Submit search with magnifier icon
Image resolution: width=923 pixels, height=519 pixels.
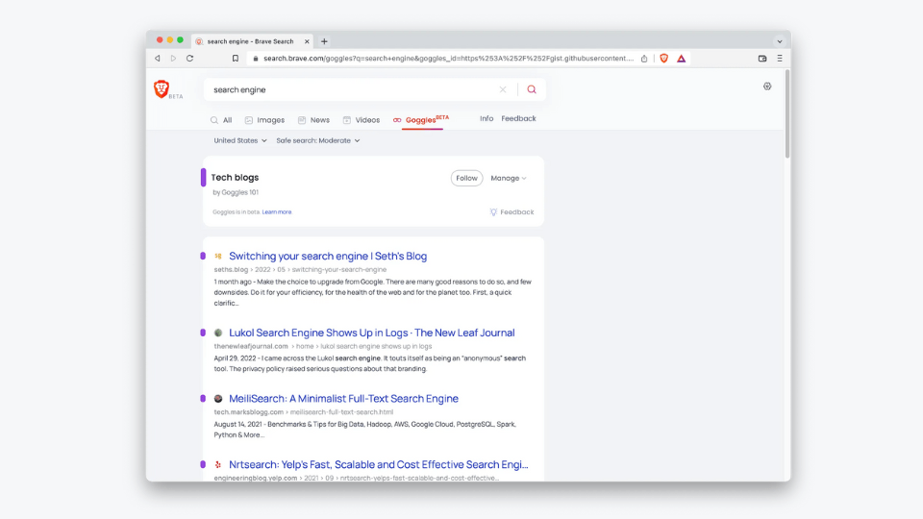click(x=532, y=89)
